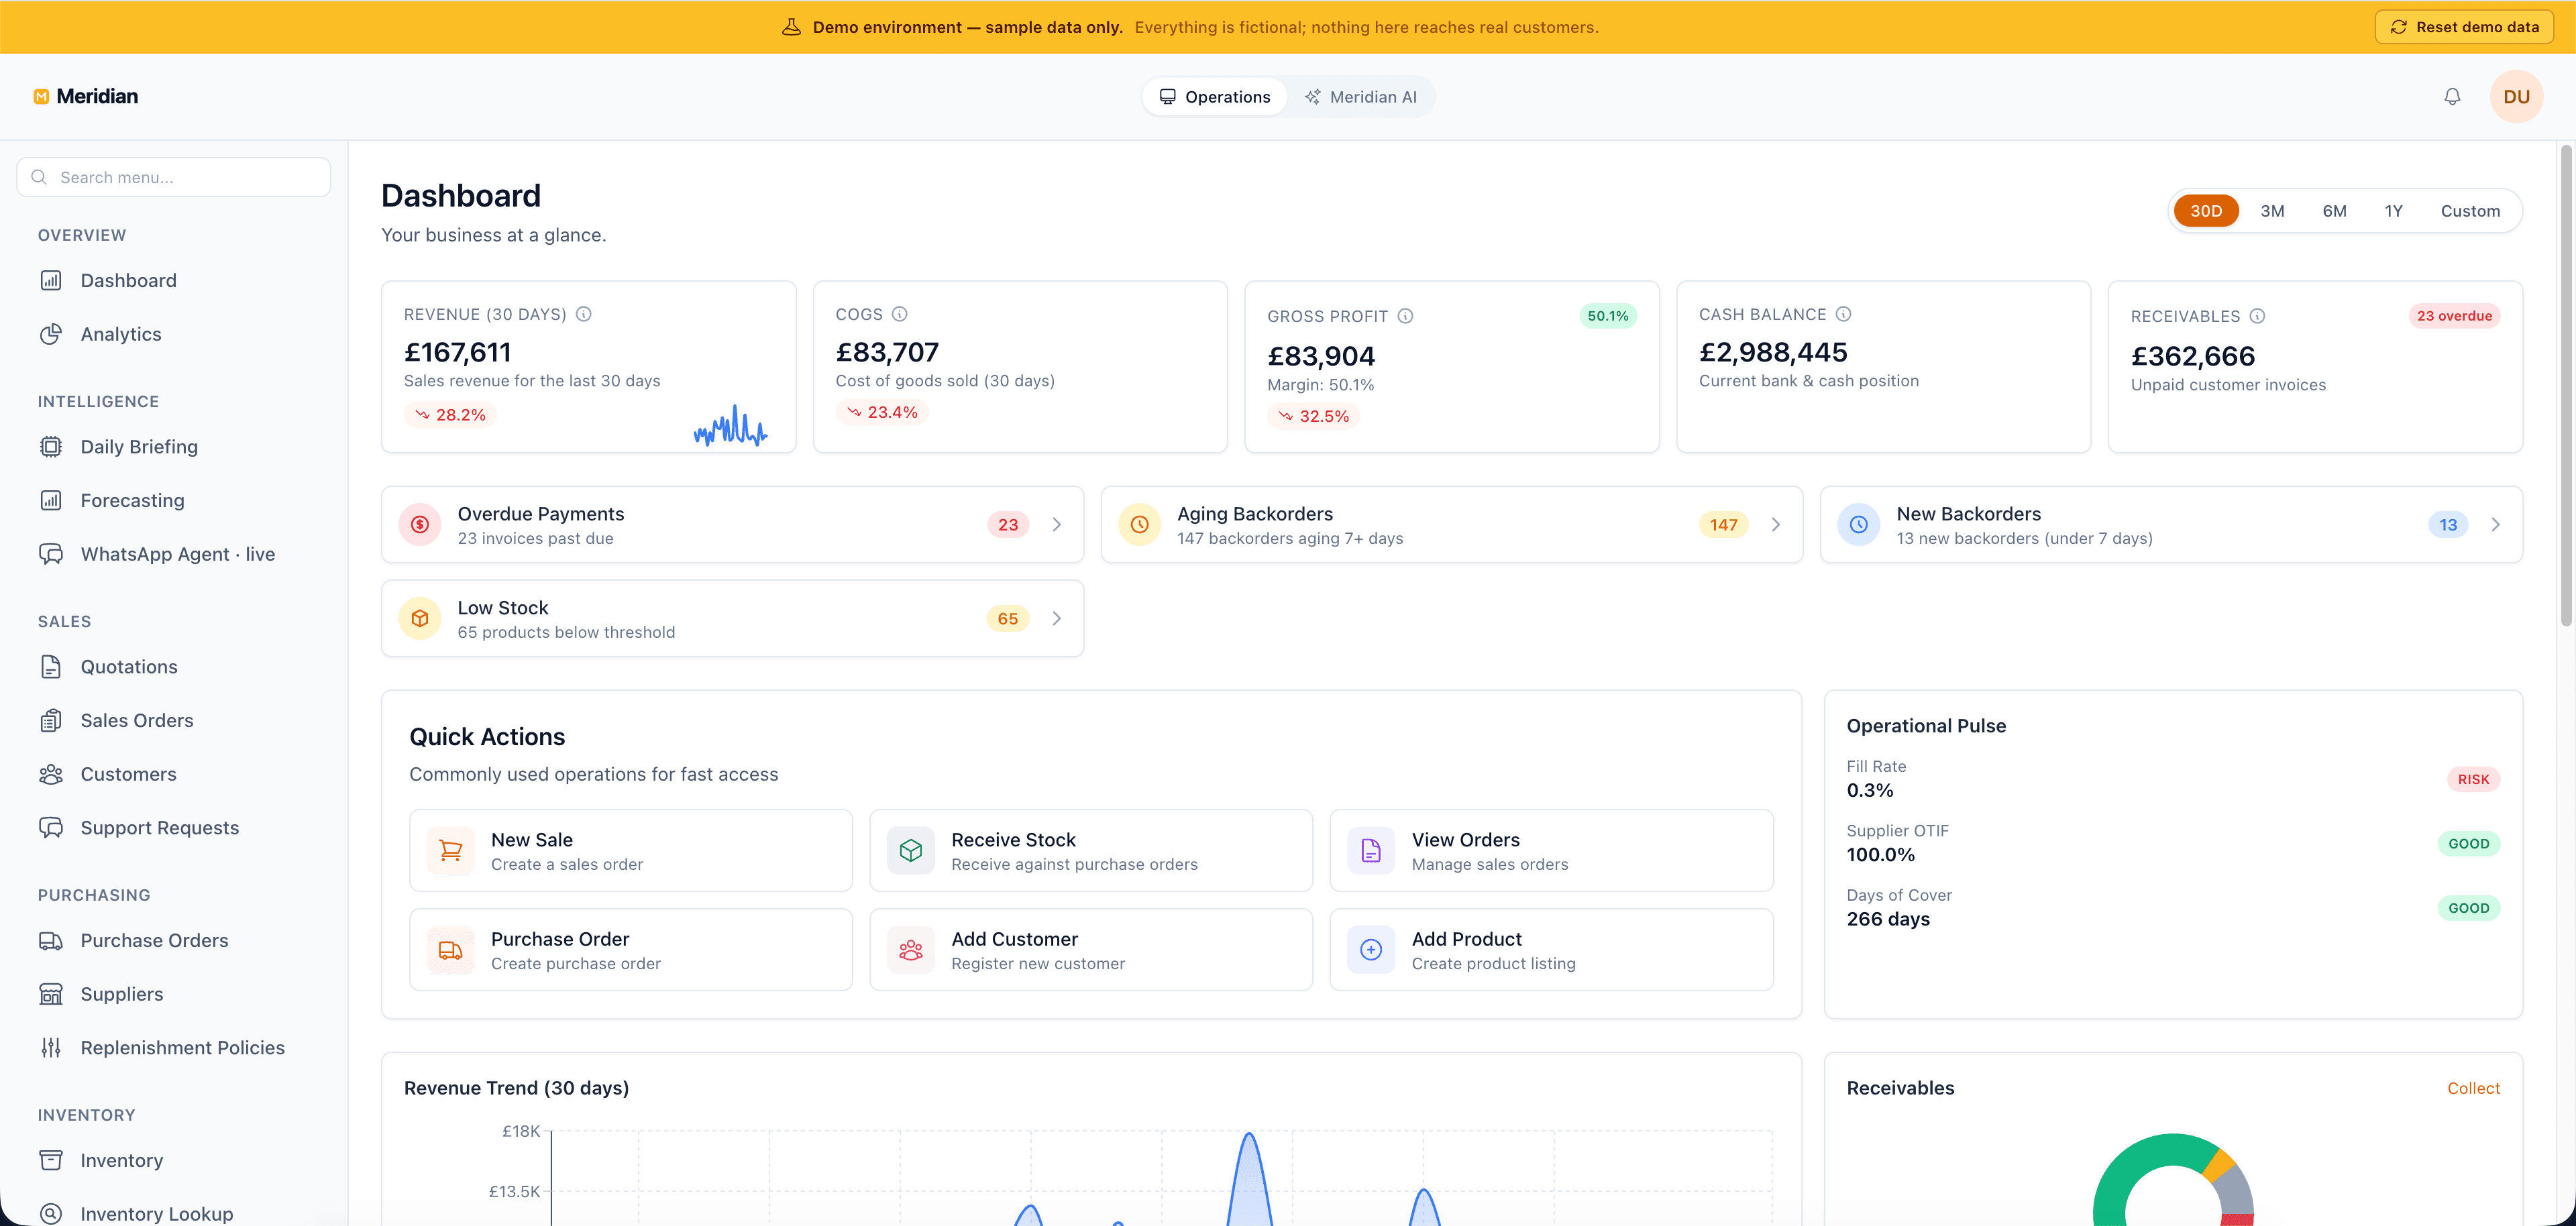Click the Aging Backorders clock icon
Screen dimensions: 2576x1226
pos(1139,524)
